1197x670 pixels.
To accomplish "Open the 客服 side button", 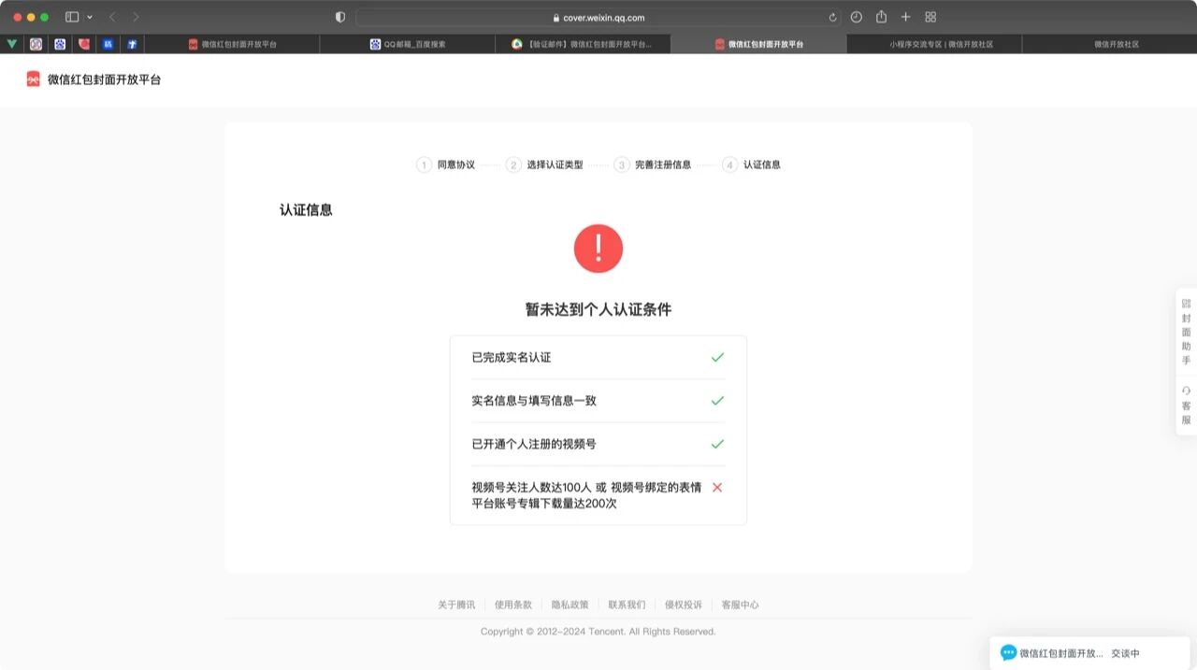I will 1186,406.
